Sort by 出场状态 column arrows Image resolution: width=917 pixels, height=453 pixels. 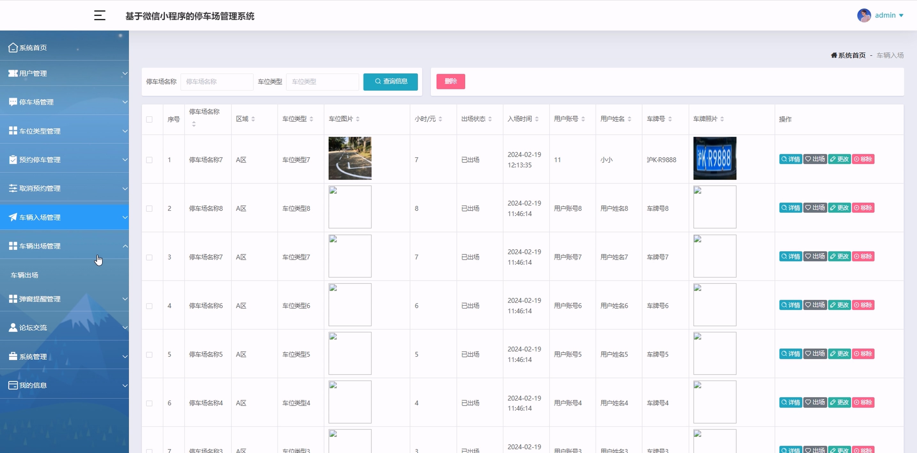490,119
